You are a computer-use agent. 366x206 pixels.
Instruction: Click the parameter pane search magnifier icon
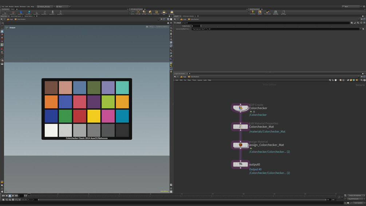(358, 23)
